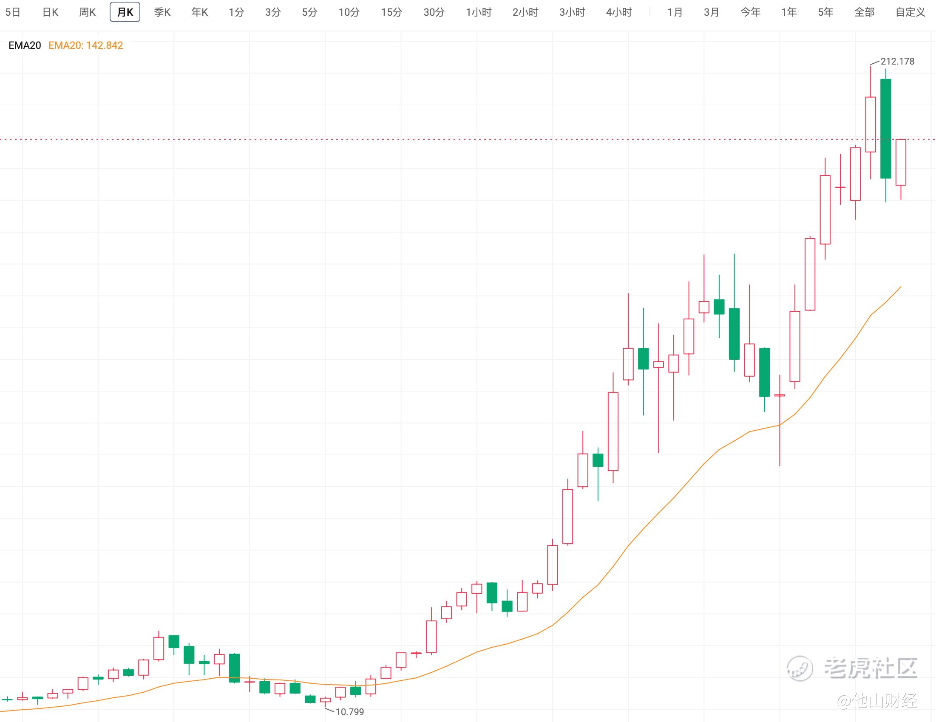The width and height of the screenshot is (936, 722).
Task: Set the range to 5年
Action: 825,12
